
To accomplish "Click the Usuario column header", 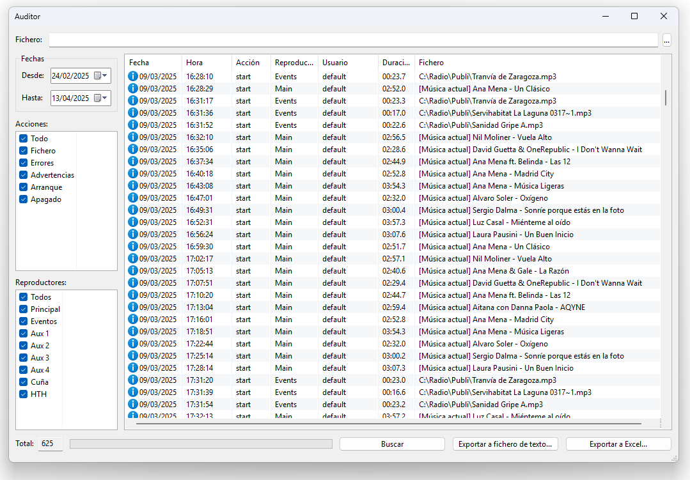I will [347, 63].
